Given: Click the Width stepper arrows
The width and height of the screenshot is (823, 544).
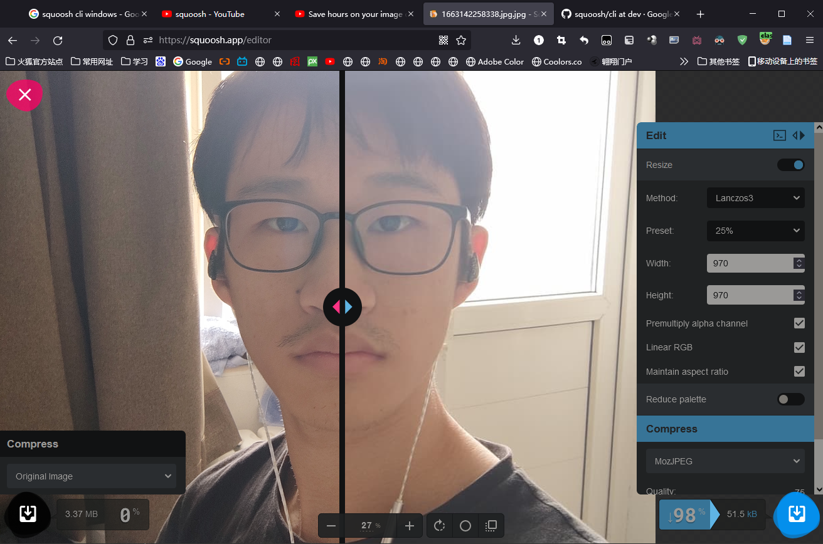Looking at the screenshot, I should (x=799, y=263).
